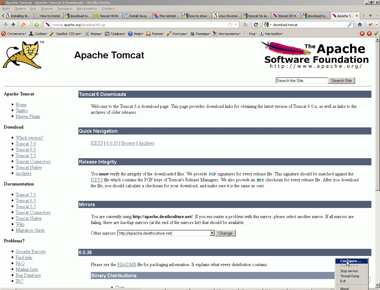Open the Cookies dropdown menu
Viewport: 380px width, 290px height.
(x=38, y=34)
